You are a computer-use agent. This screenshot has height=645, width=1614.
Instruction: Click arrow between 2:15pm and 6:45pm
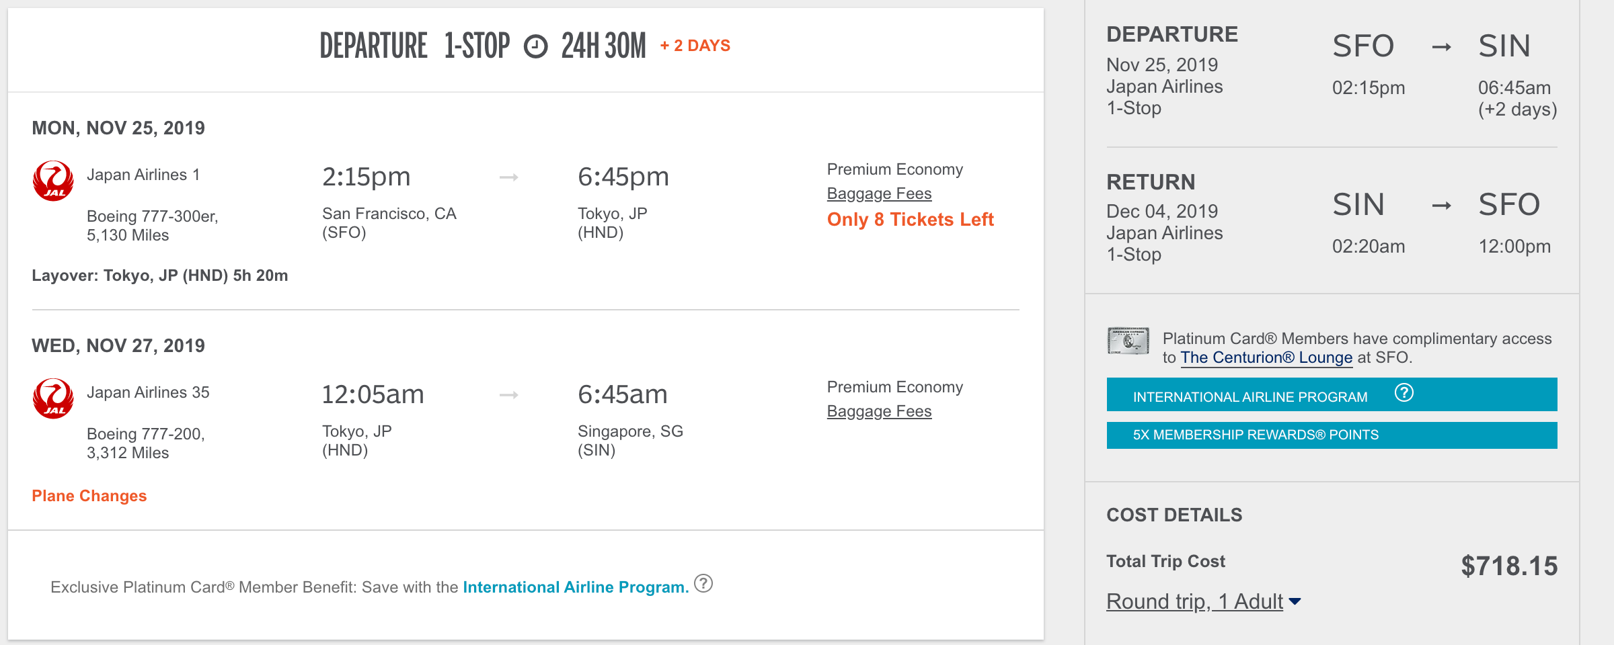click(x=509, y=177)
